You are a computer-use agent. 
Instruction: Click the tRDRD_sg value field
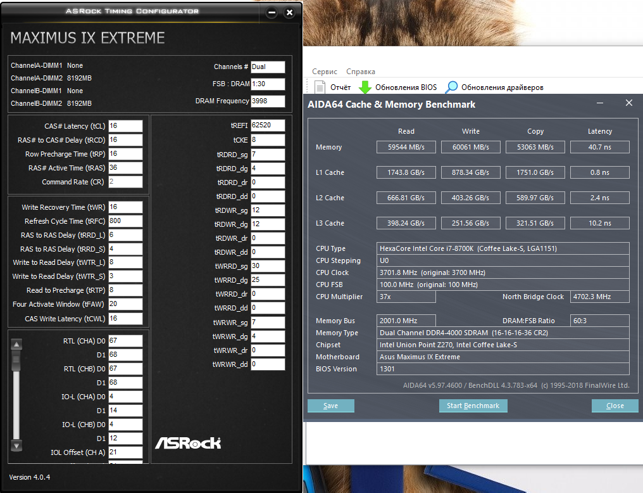(268, 155)
